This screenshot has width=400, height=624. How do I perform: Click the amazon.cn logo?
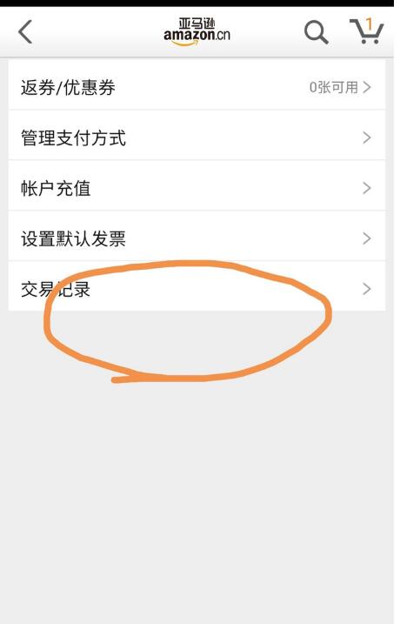197,32
